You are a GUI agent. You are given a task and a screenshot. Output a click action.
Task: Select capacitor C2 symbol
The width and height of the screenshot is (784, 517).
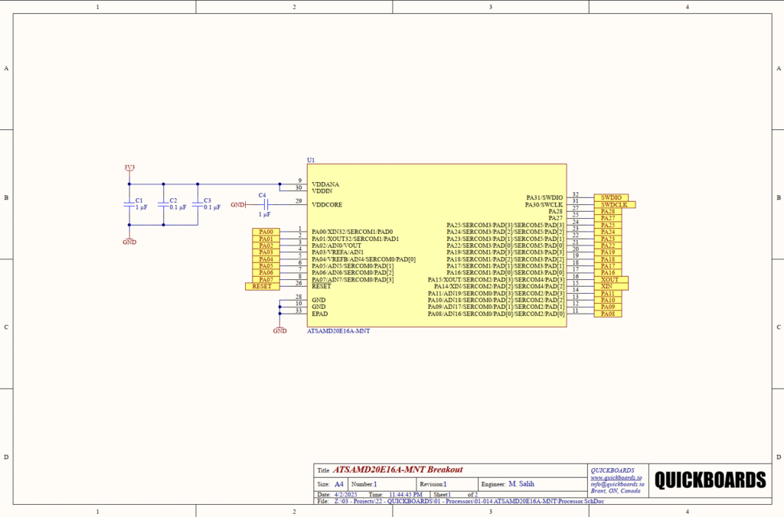[163, 203]
